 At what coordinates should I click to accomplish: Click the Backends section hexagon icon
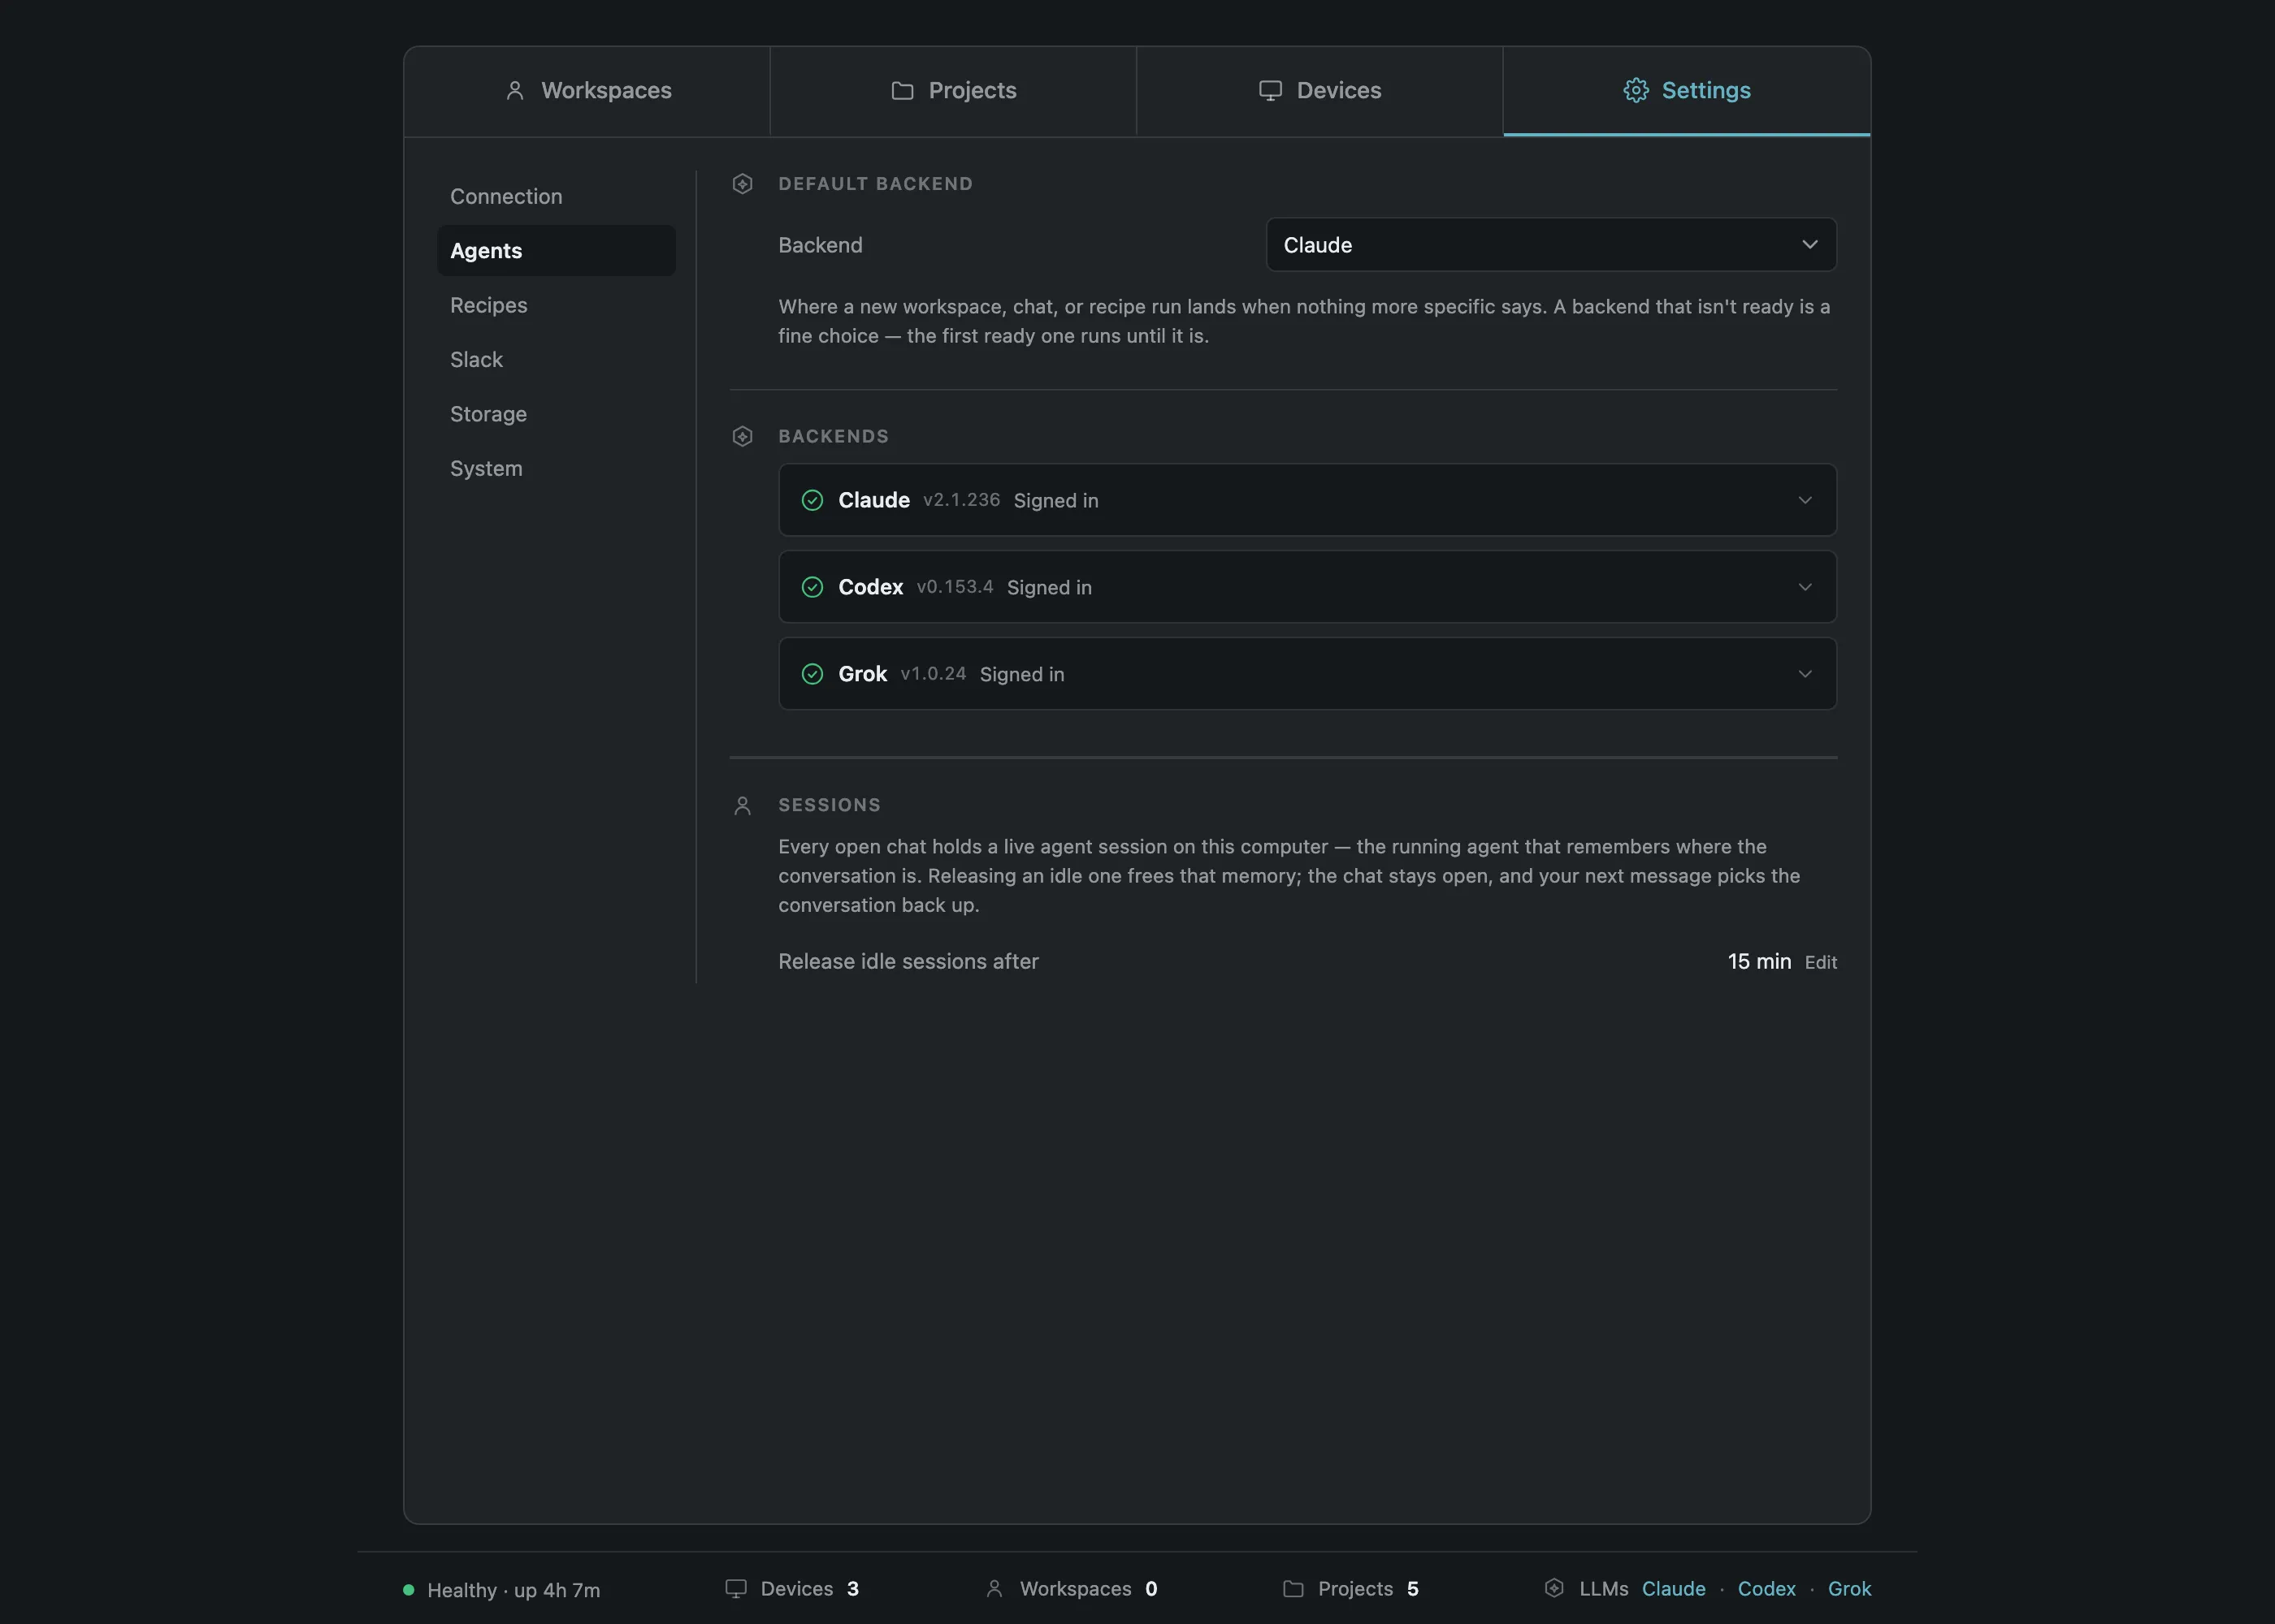pyautogui.click(x=743, y=437)
